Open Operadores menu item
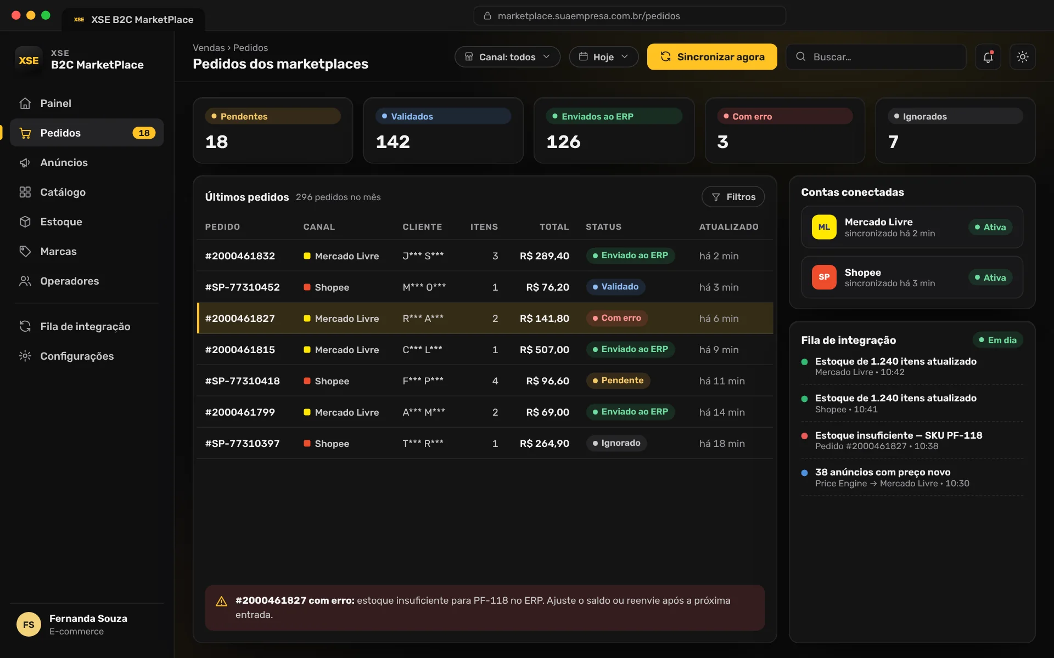The width and height of the screenshot is (1054, 658). [x=87, y=281]
